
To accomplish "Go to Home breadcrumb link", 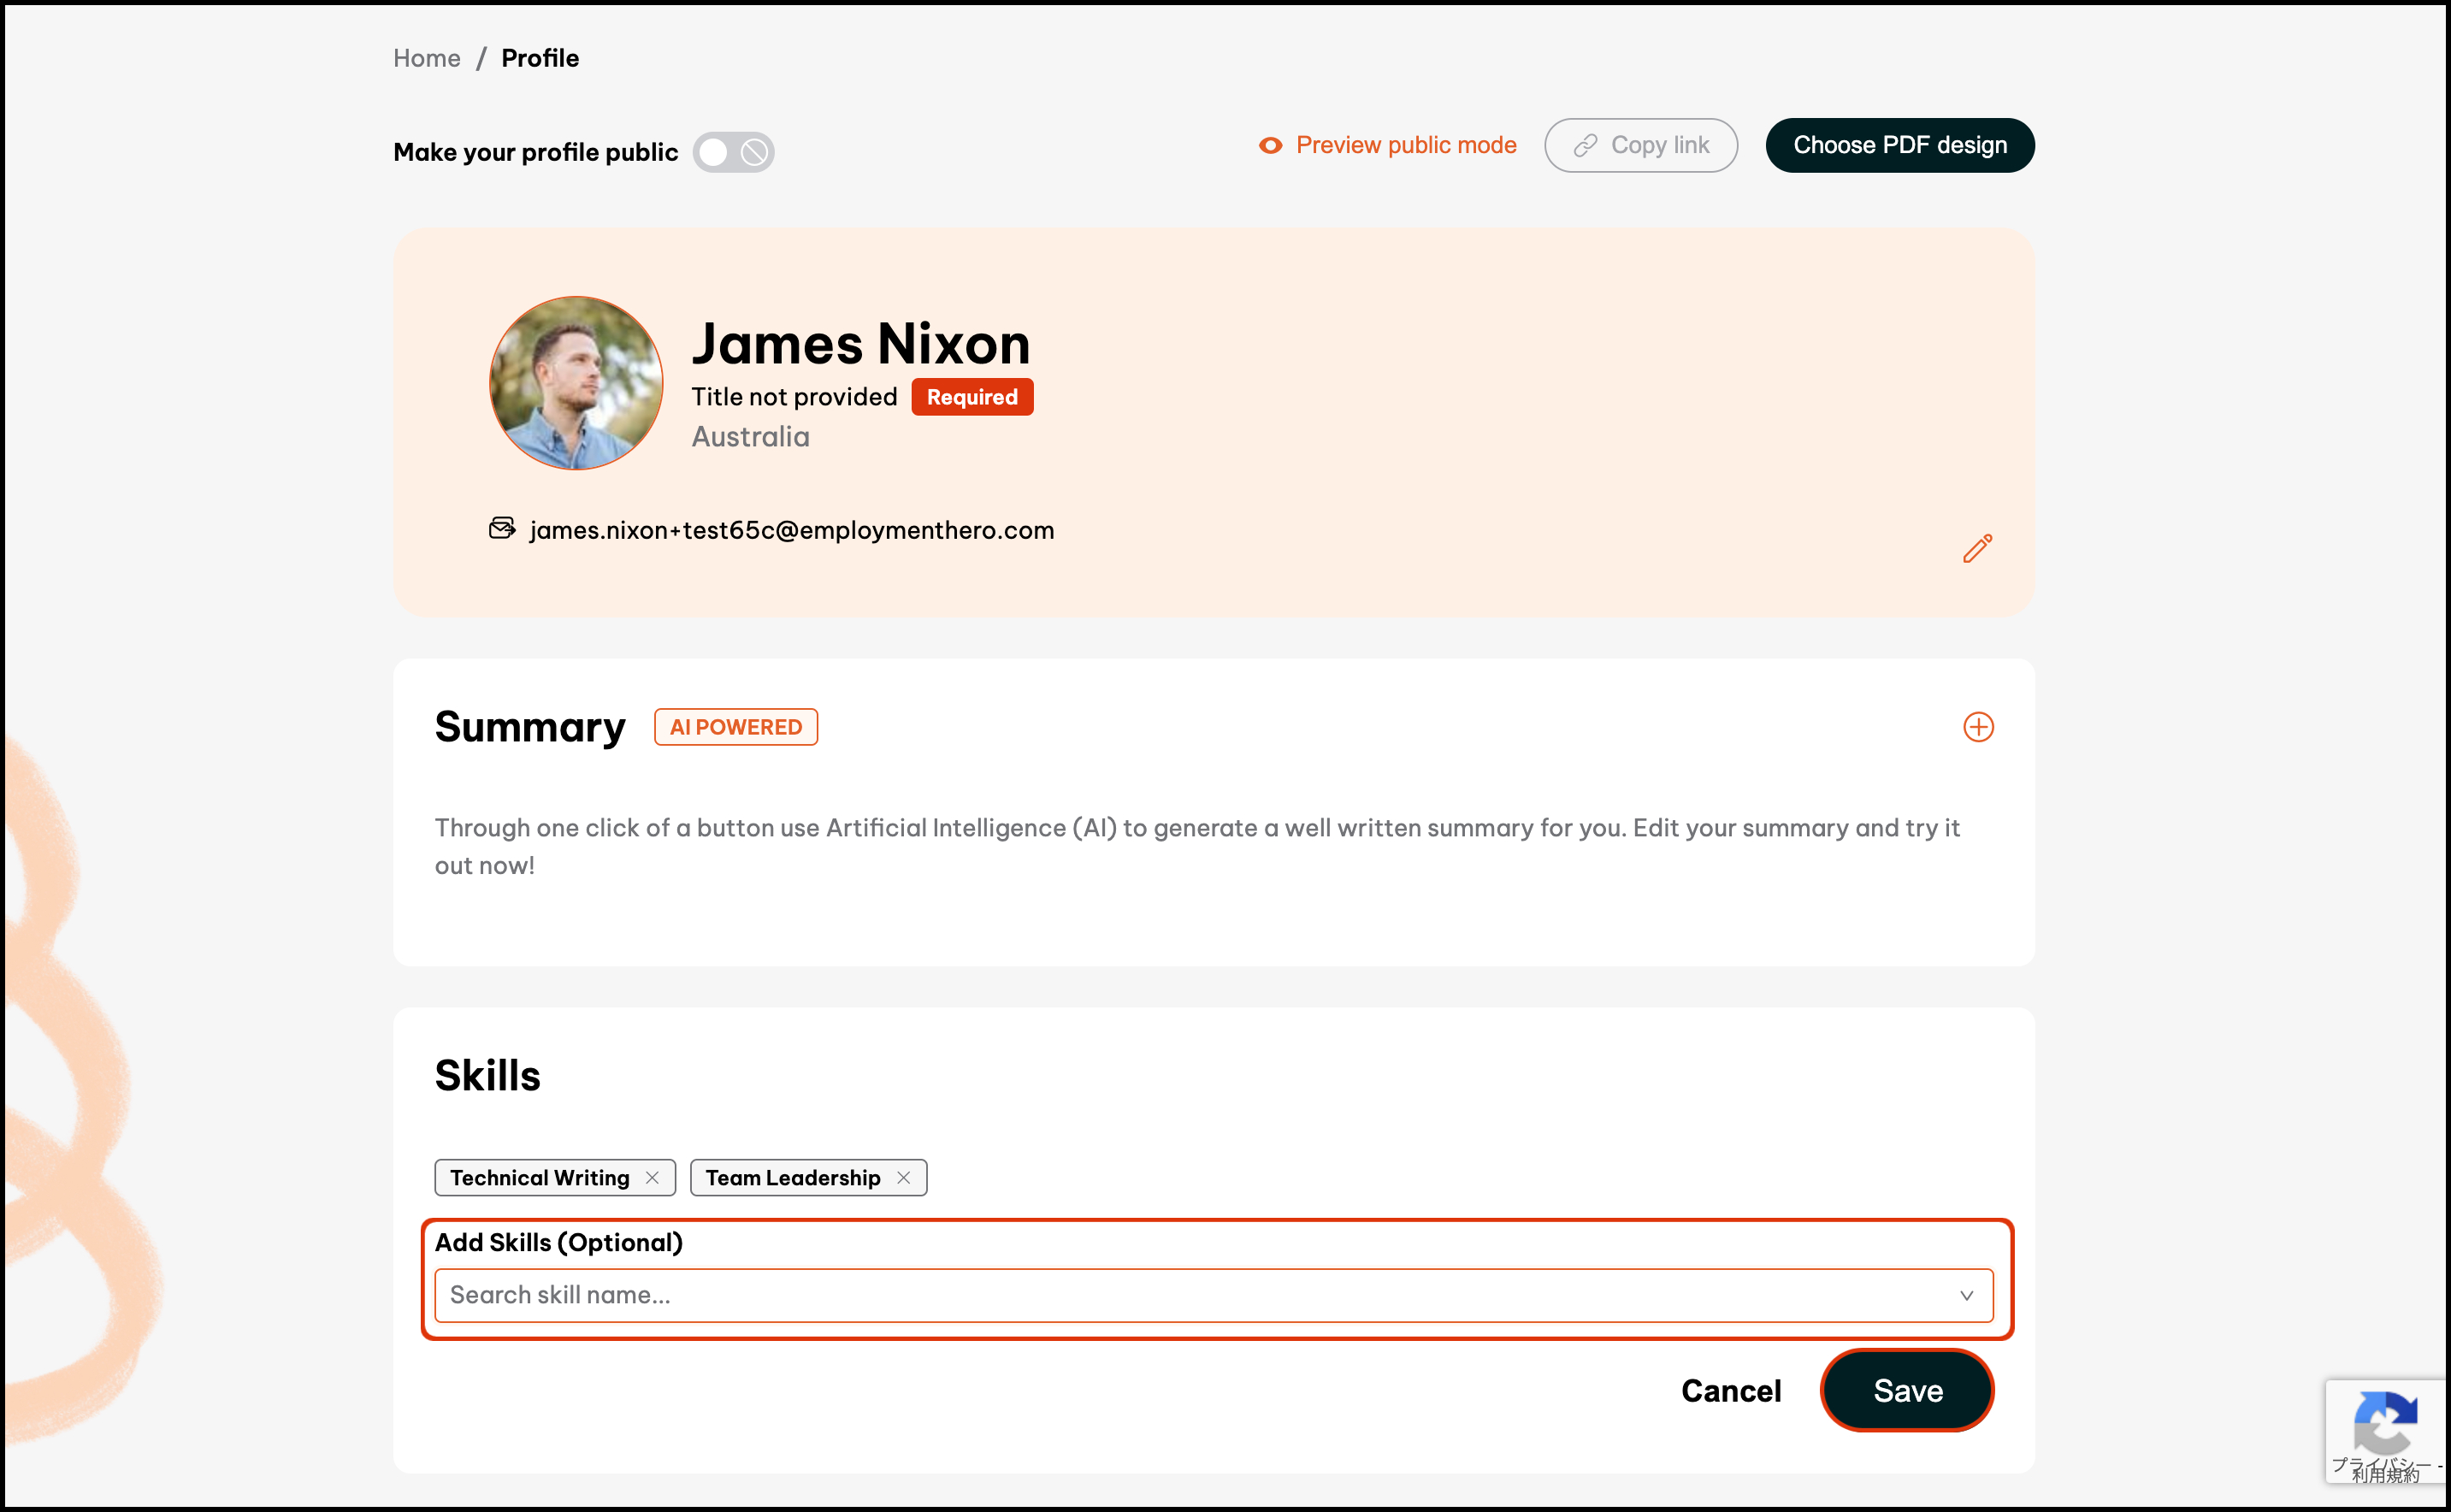I will (426, 58).
